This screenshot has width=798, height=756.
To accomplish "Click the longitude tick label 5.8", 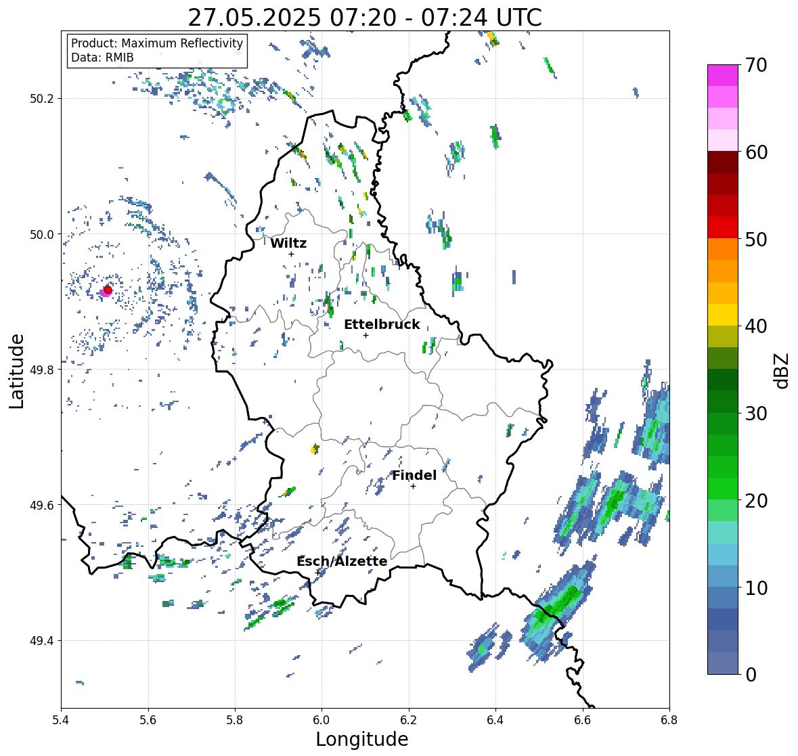I will pyautogui.click(x=235, y=720).
